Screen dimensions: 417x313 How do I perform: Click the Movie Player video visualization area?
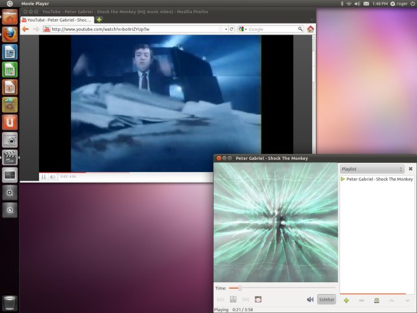pos(276,222)
